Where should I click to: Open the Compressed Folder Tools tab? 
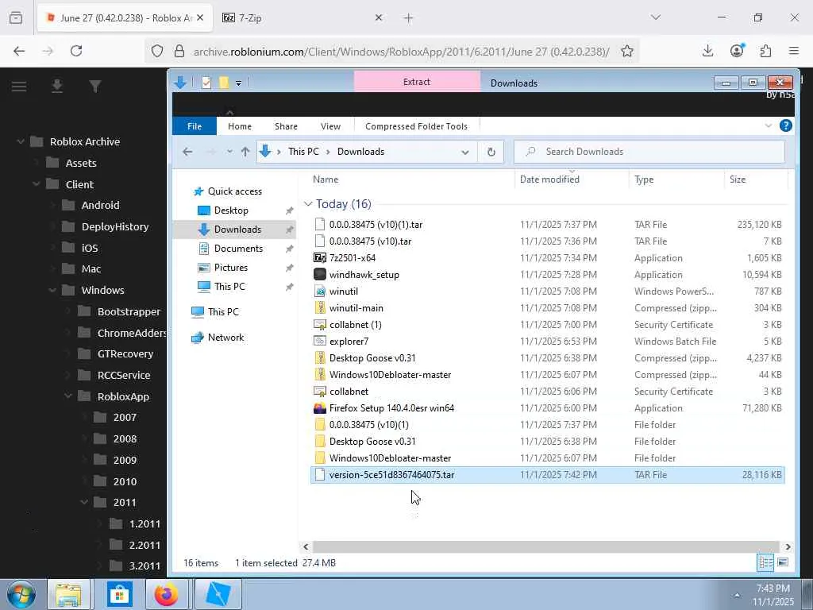click(x=416, y=126)
